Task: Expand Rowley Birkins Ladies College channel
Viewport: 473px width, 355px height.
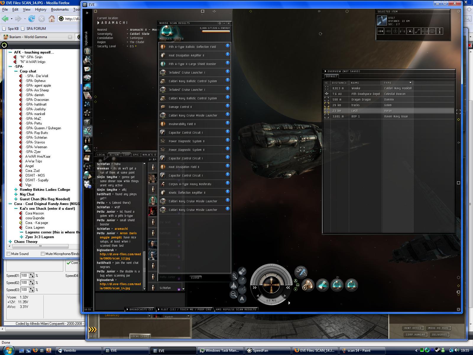Action: pyautogui.click(x=16, y=190)
